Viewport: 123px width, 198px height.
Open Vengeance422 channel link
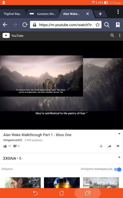click(x=13, y=140)
